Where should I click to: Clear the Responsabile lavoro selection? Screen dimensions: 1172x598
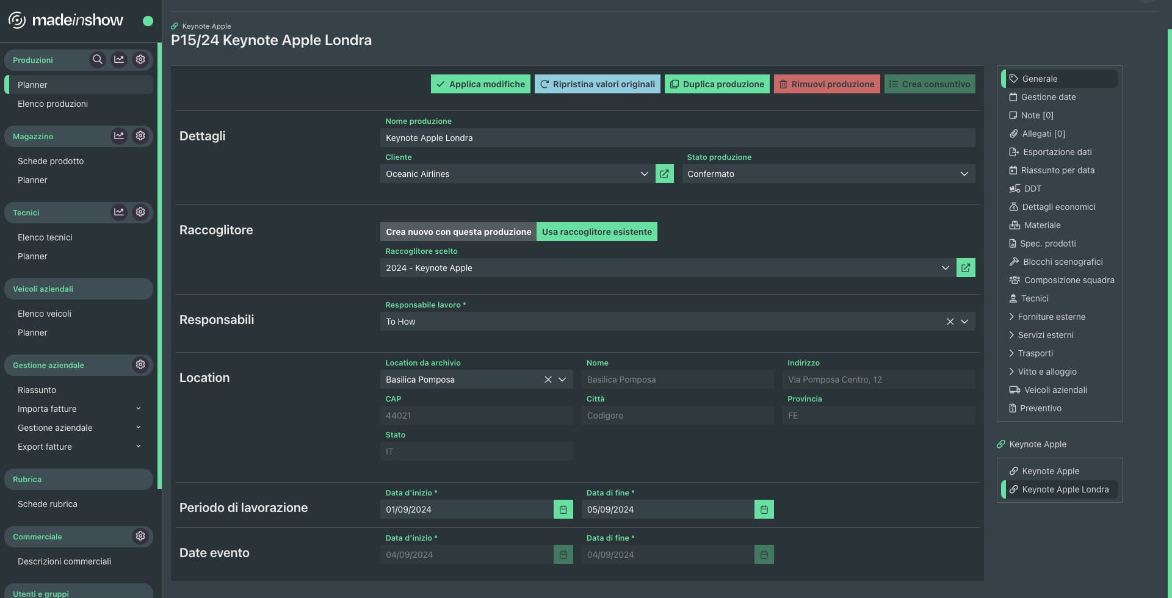(950, 322)
